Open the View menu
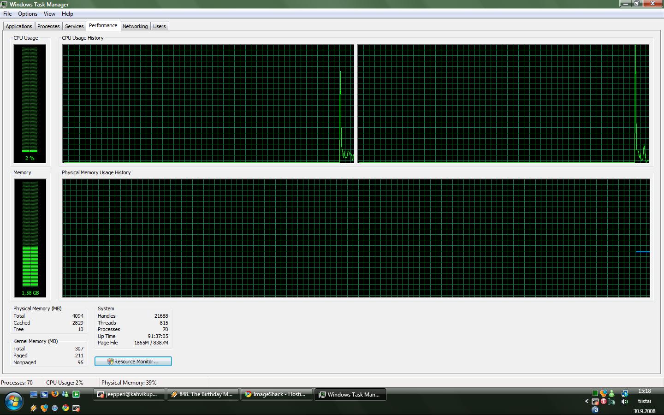This screenshot has height=415, width=664. tap(49, 14)
